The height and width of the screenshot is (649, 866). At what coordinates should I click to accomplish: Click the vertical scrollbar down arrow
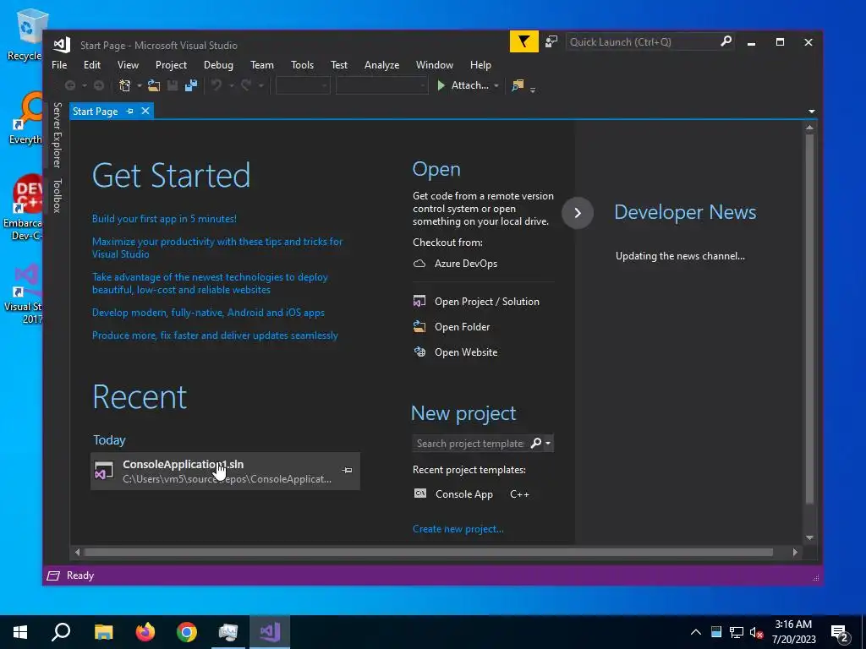coord(809,537)
